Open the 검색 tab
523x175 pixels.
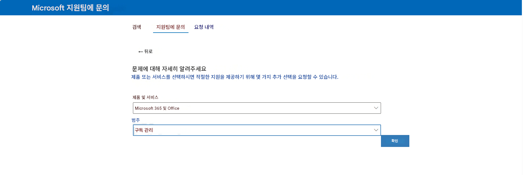137,27
